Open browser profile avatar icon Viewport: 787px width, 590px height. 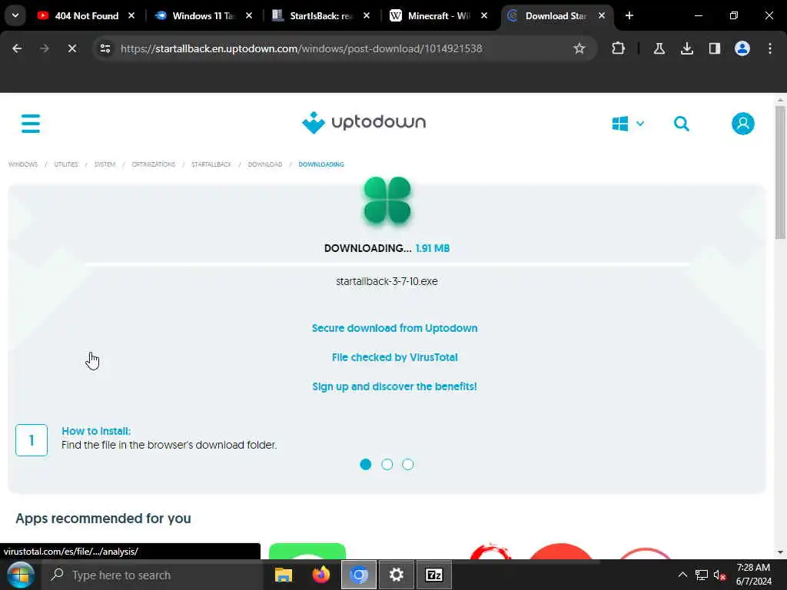coord(742,48)
